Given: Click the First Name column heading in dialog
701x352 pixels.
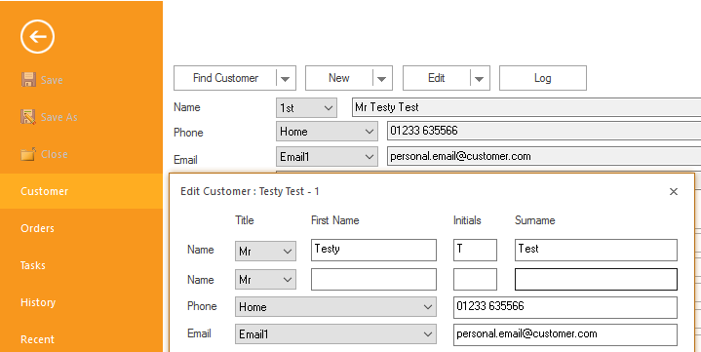Looking at the screenshot, I should (334, 220).
